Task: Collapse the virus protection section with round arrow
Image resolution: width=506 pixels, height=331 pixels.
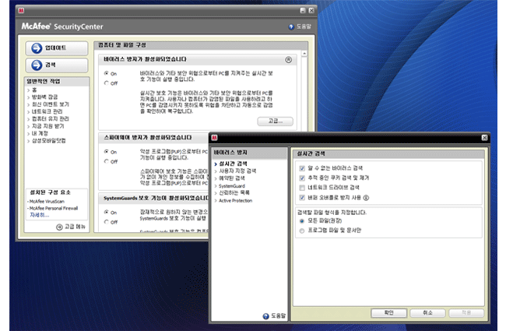Action: point(289,59)
